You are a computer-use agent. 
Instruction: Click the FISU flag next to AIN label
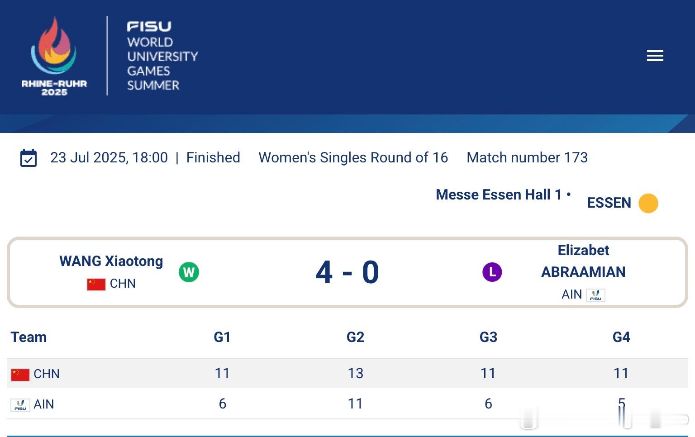click(x=595, y=295)
